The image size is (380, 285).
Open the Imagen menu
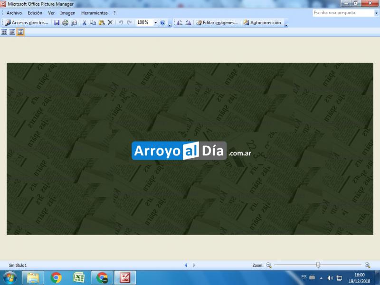tap(67, 13)
